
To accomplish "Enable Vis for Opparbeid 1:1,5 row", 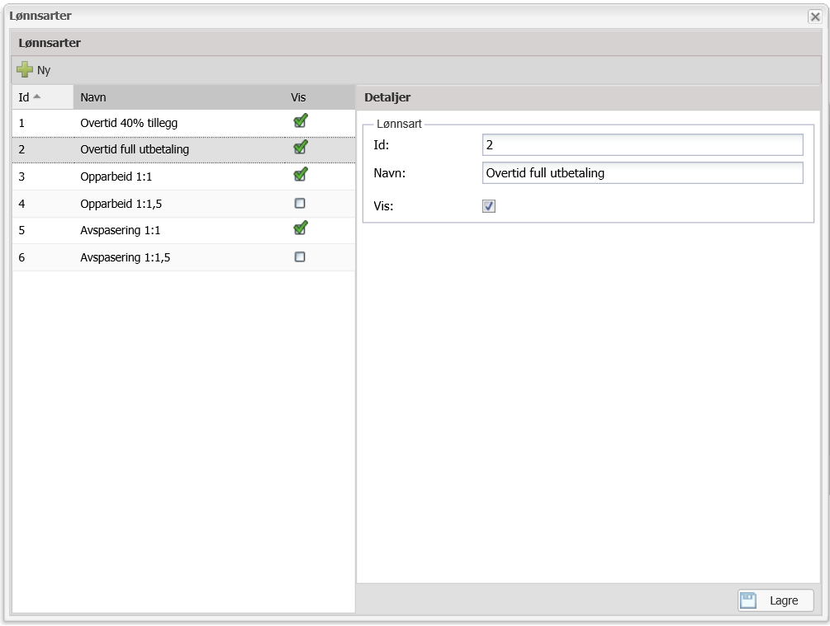I will click(300, 203).
